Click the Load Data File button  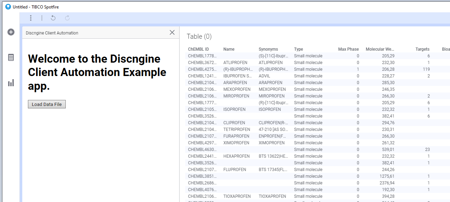coord(47,104)
